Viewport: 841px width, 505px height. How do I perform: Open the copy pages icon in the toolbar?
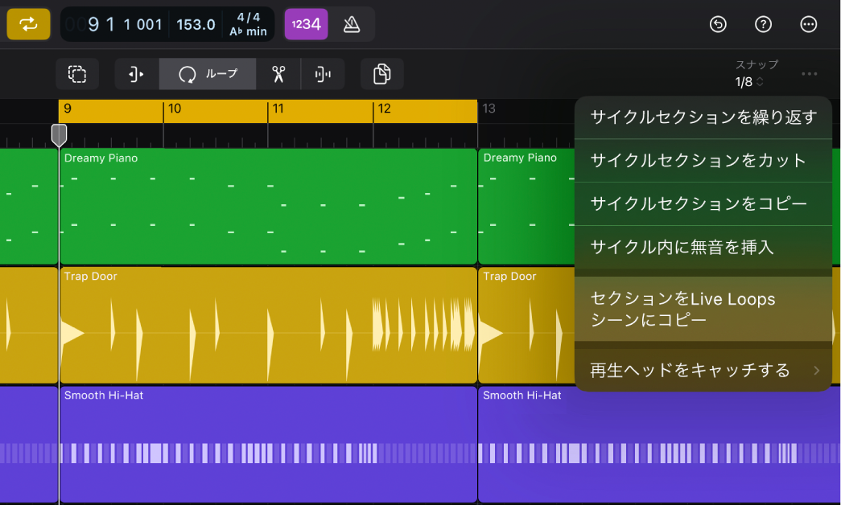pos(381,74)
